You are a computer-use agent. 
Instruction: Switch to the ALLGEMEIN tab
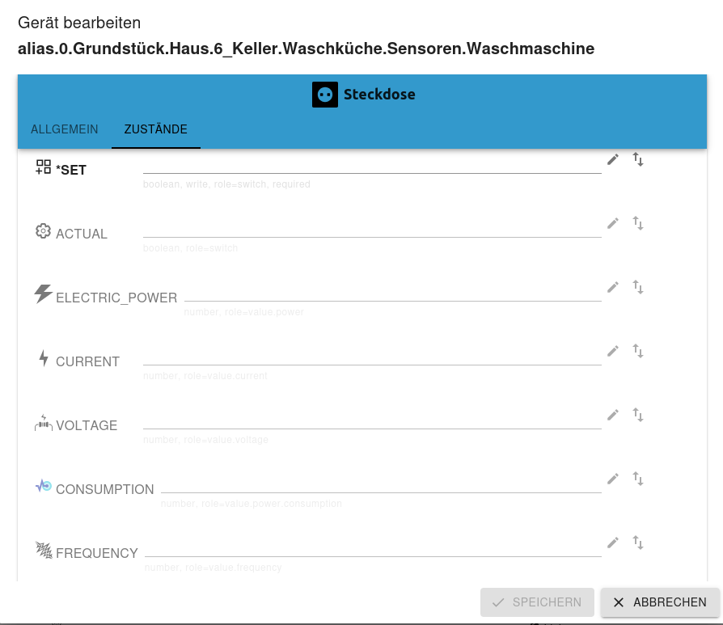[x=65, y=129]
